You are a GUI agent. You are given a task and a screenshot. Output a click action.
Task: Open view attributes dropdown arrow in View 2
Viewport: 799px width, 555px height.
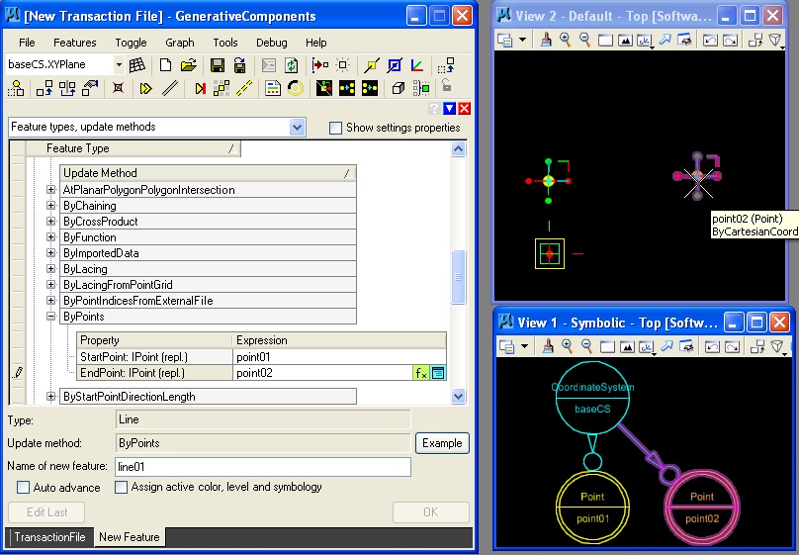point(522,40)
